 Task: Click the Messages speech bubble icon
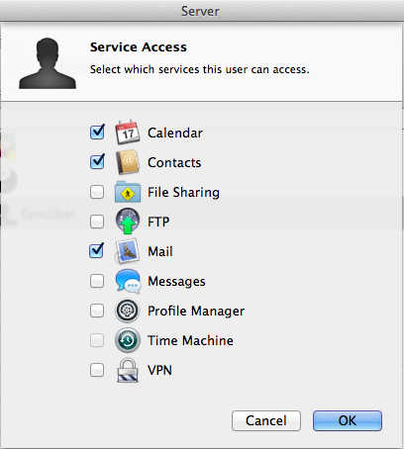(128, 281)
